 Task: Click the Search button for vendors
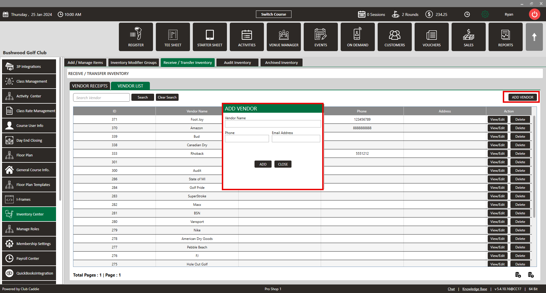pos(143,97)
